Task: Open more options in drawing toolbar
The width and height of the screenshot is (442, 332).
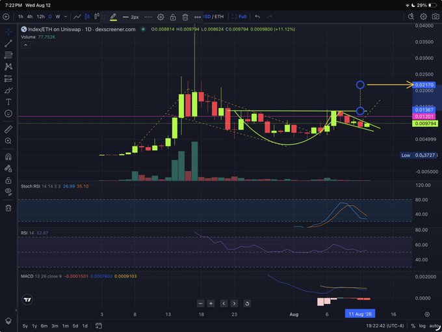Action: coord(198,17)
